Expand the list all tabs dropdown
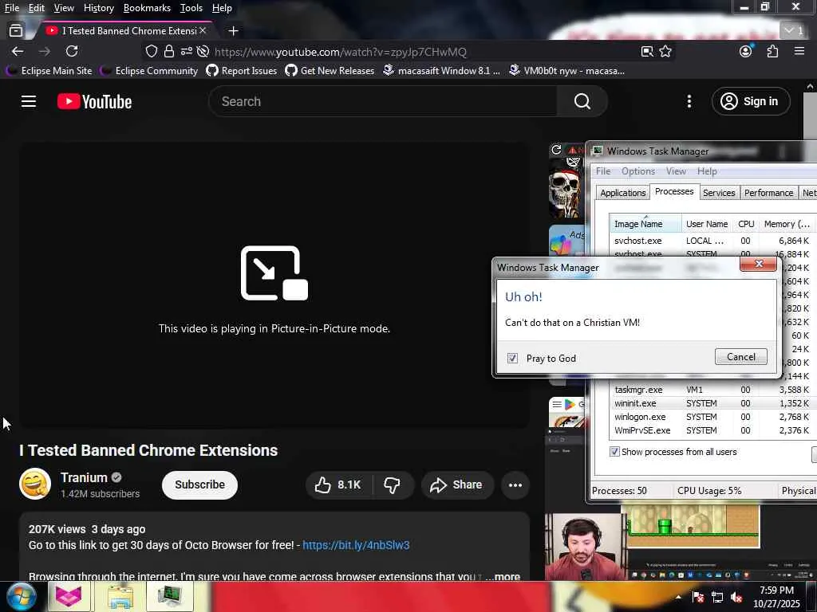Viewport: 817px width, 612px height. click(x=794, y=31)
